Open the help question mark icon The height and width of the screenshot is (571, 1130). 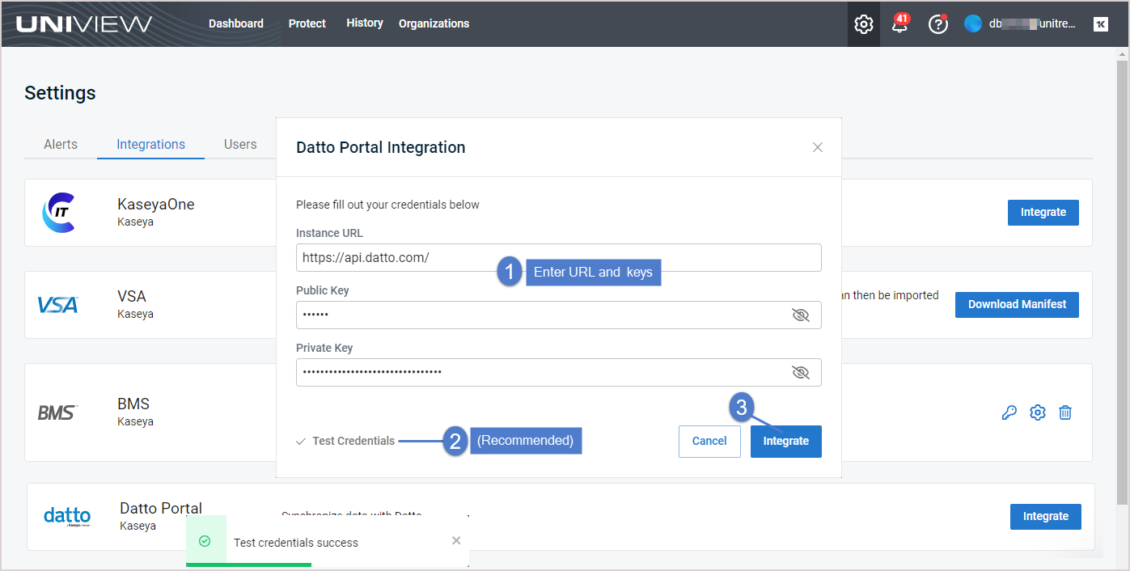click(x=938, y=24)
